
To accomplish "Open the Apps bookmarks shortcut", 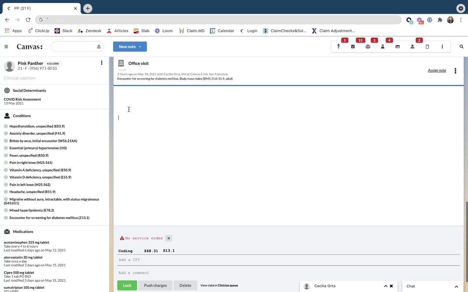I will pyautogui.click(x=13, y=31).
